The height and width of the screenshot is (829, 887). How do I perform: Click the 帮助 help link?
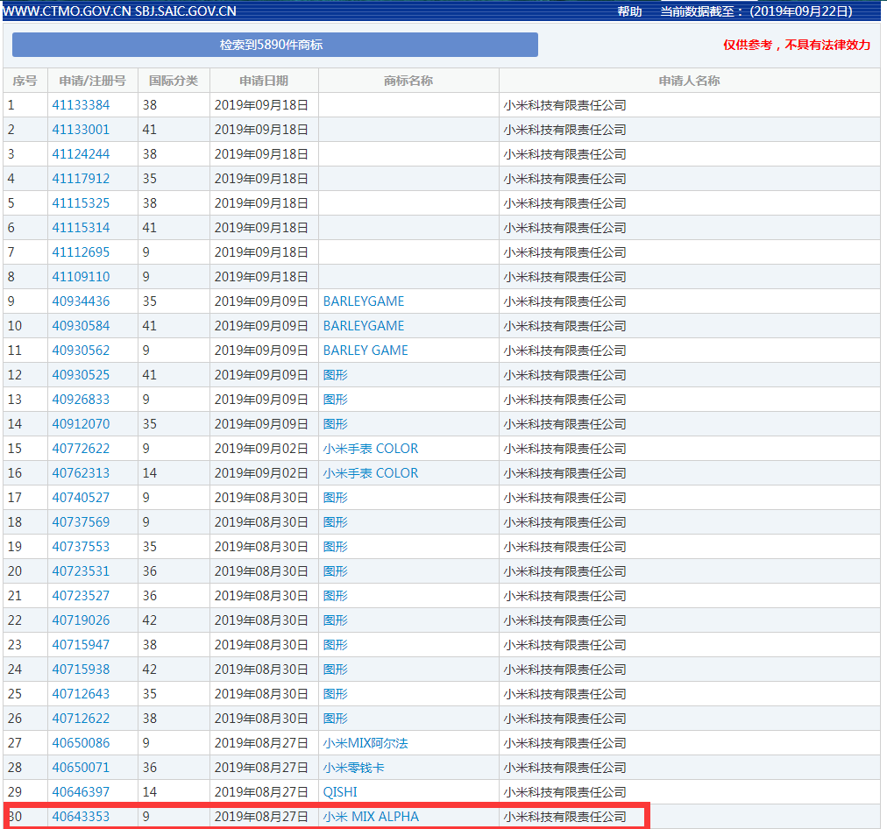pyautogui.click(x=629, y=11)
